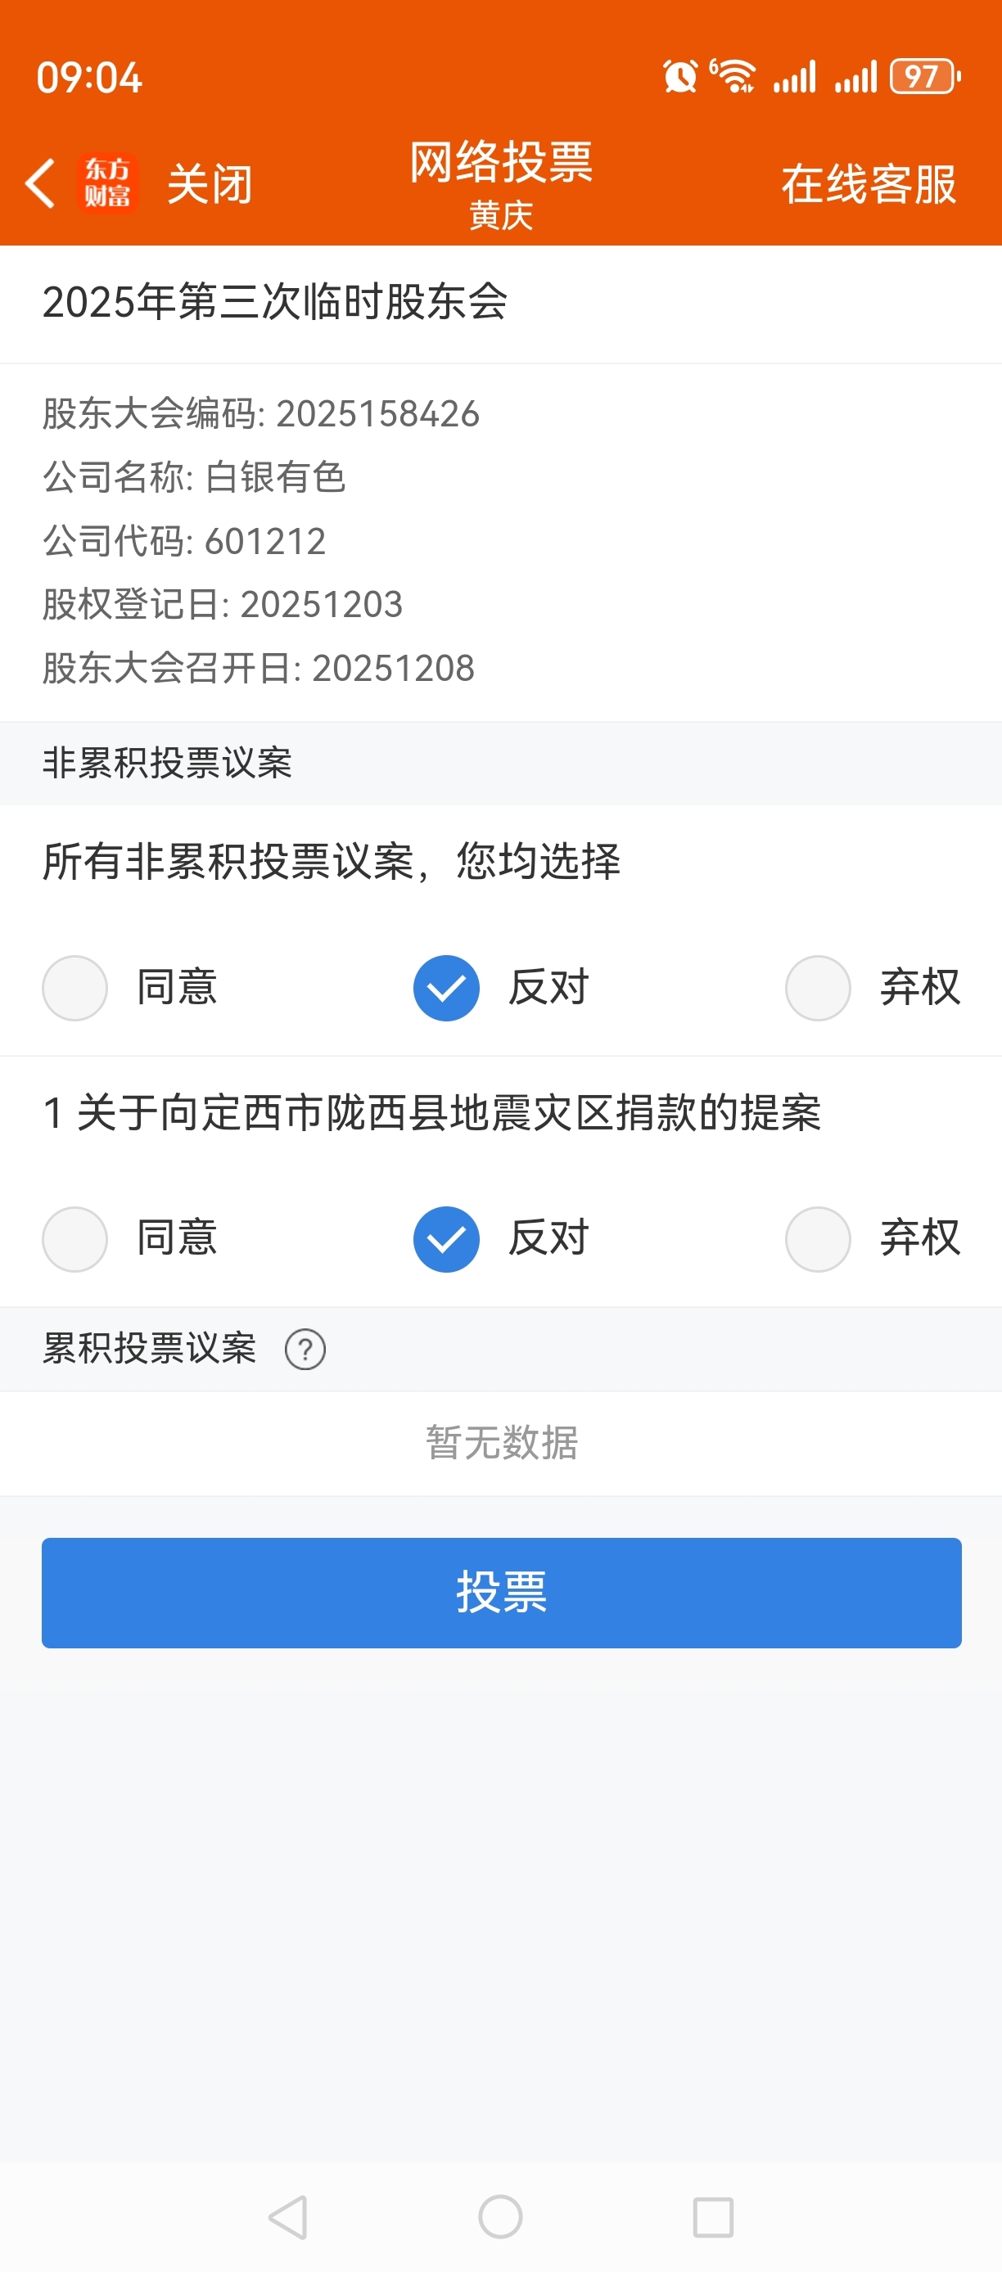The width and height of the screenshot is (1002, 2272).
Task: Select 同意 for all non-cumulative proposals
Action: 76,988
